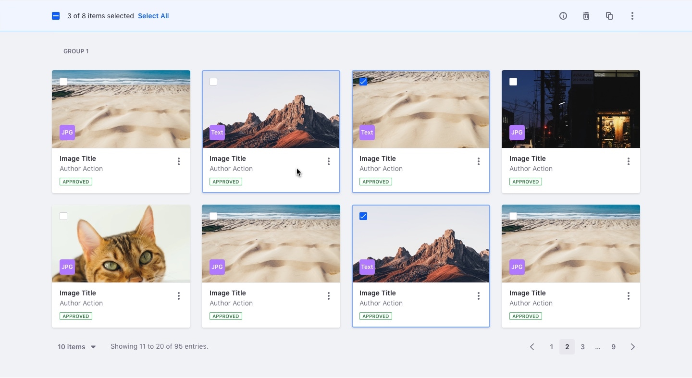Click the purple JPG badge on the cat image
Image resolution: width=692 pixels, height=378 pixels.
[x=67, y=267]
